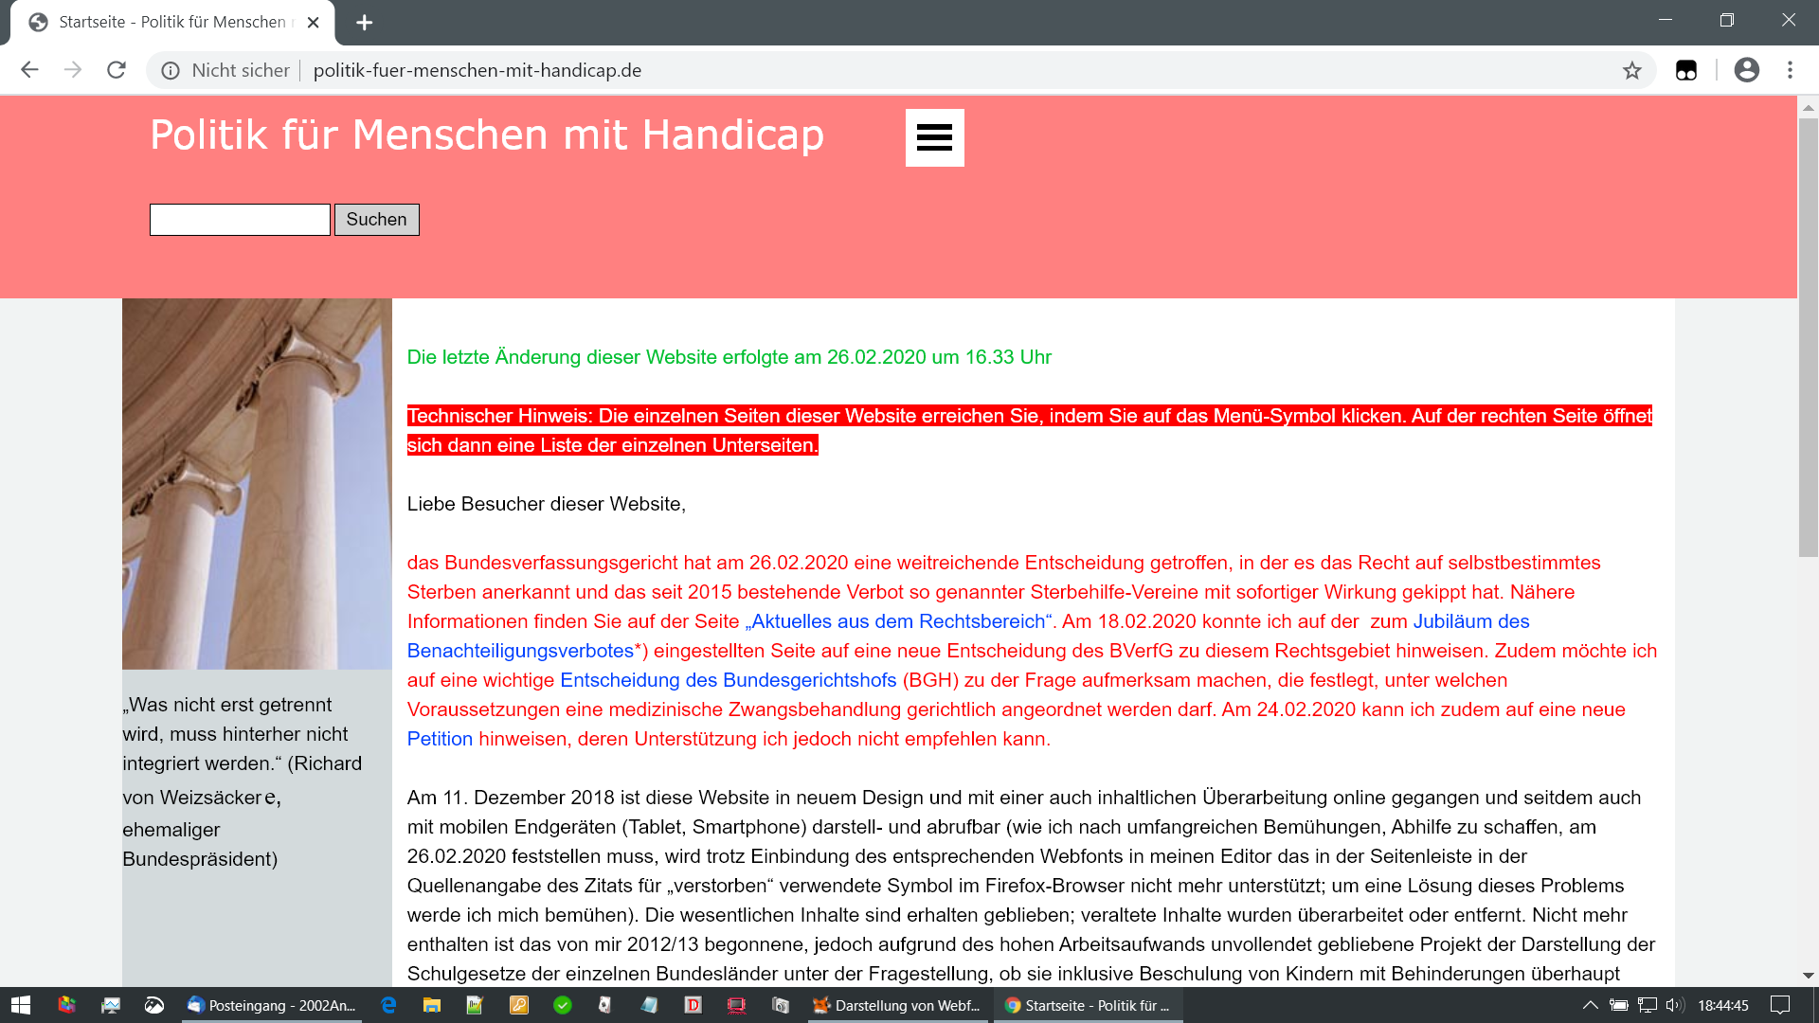Screen dimensions: 1819x1023
Task: Switch to the Posteingang taskbar window
Action: [x=271, y=1005]
